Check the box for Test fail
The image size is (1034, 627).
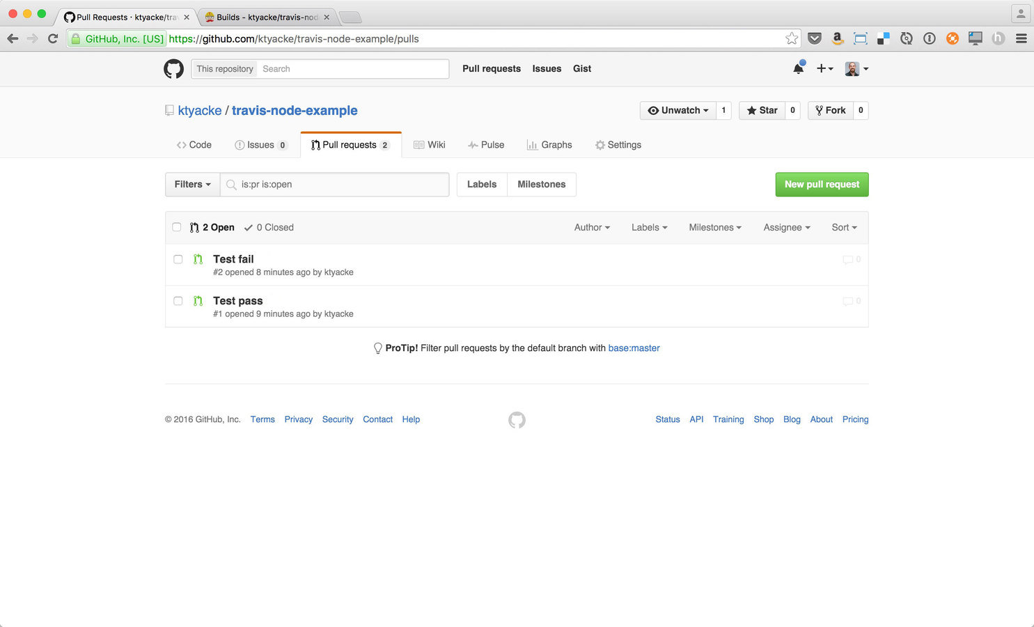(x=178, y=259)
